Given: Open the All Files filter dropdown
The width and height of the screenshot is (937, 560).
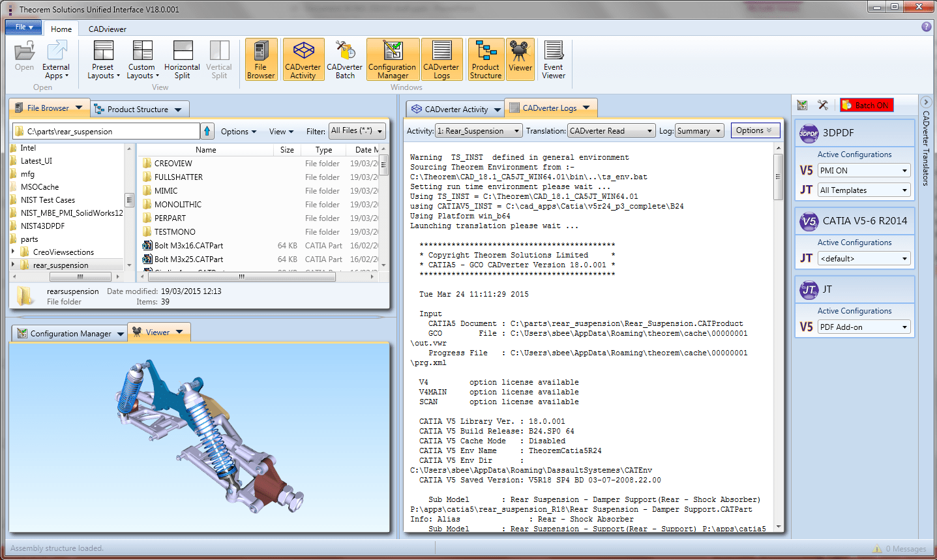Looking at the screenshot, I should tap(357, 131).
